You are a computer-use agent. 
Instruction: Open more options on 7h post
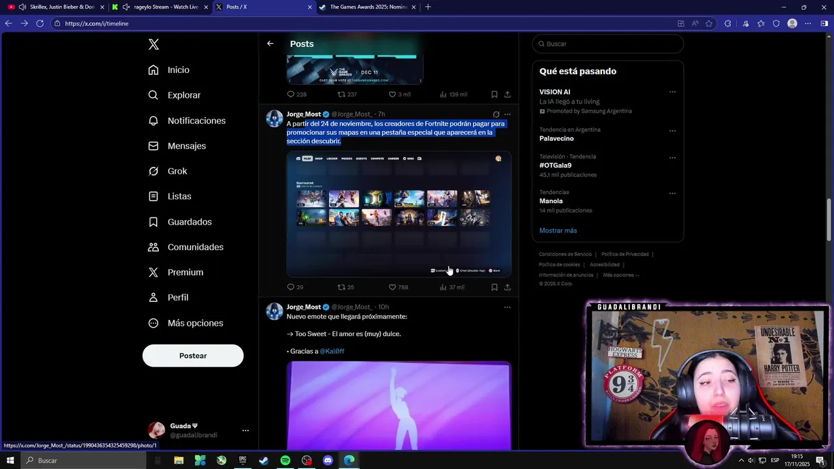(508, 115)
